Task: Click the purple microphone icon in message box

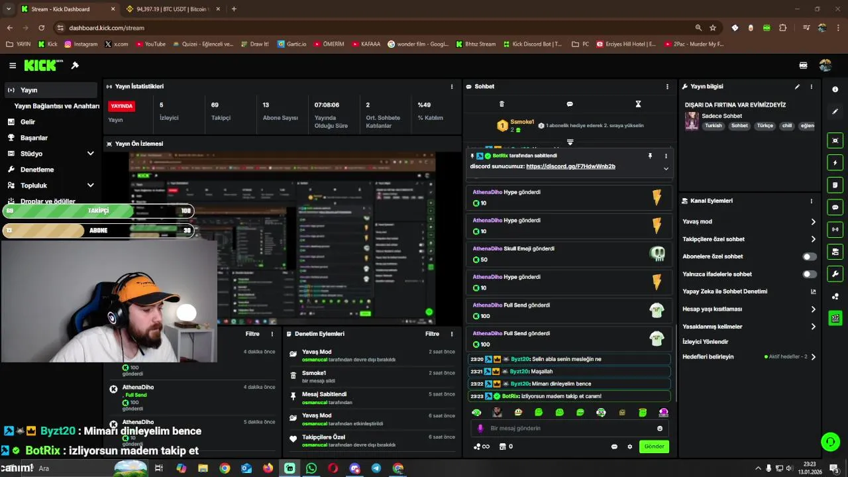Action: point(480,429)
